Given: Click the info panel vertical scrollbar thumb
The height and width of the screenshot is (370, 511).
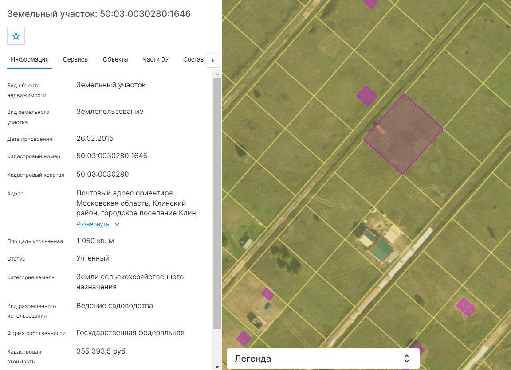Looking at the screenshot, I should [x=217, y=203].
